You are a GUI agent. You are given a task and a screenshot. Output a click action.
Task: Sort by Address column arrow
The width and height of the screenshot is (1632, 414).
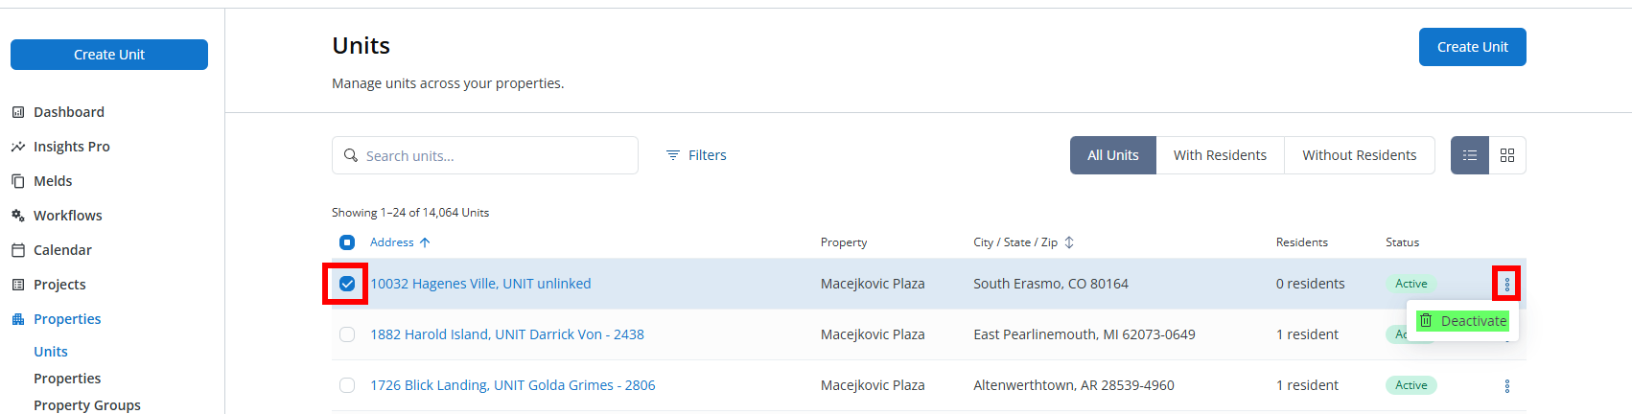click(425, 242)
